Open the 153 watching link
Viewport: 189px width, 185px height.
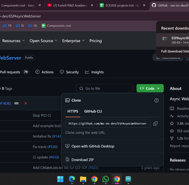[x=179, y=131]
